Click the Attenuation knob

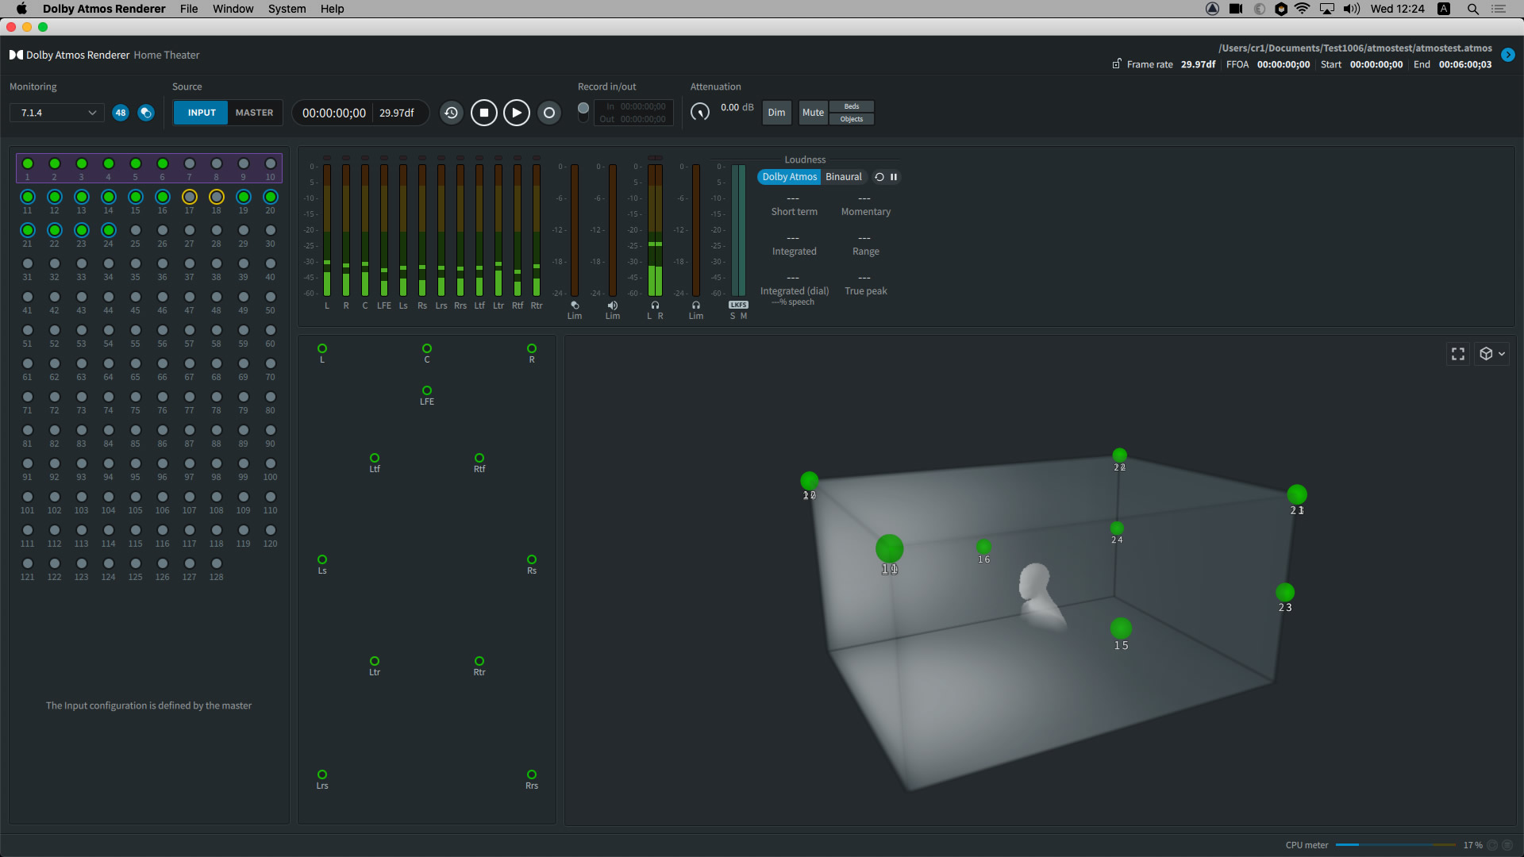pos(700,112)
